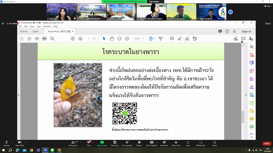Unmute the Zoom microphone
The height and width of the screenshot is (153, 273).
click(x=6, y=143)
